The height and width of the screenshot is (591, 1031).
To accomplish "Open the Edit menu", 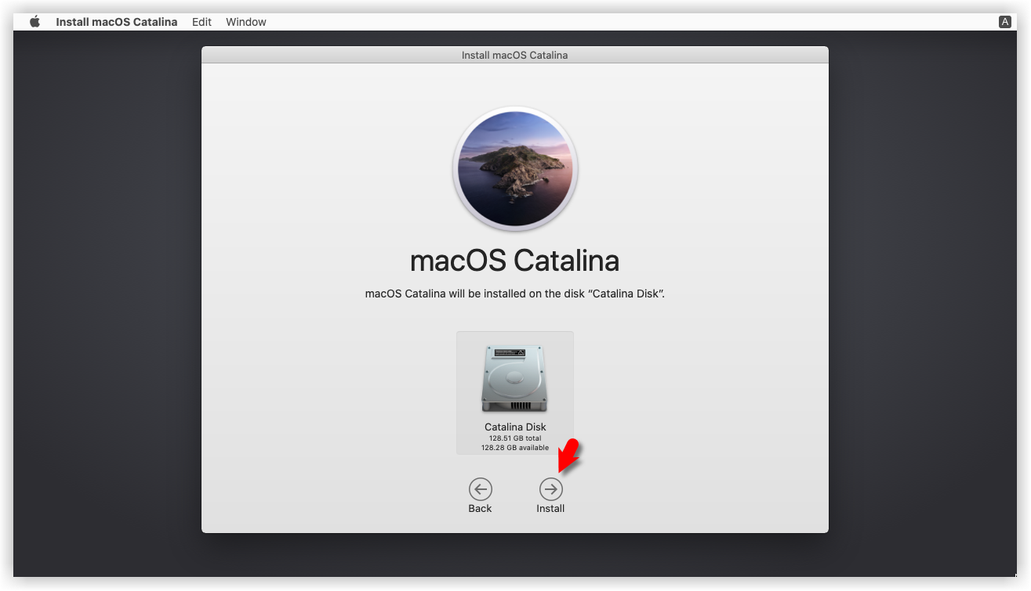I will click(x=201, y=22).
